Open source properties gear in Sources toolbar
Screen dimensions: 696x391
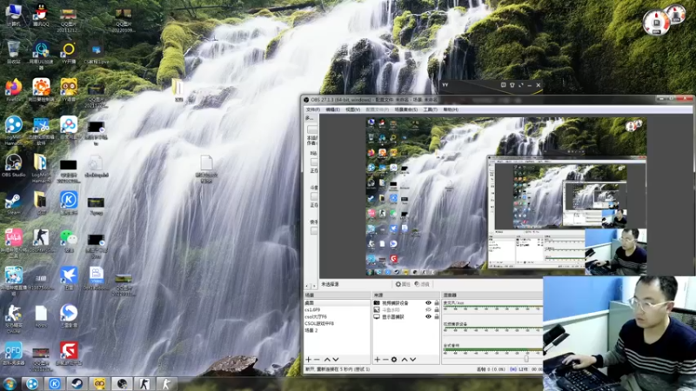[394, 360]
